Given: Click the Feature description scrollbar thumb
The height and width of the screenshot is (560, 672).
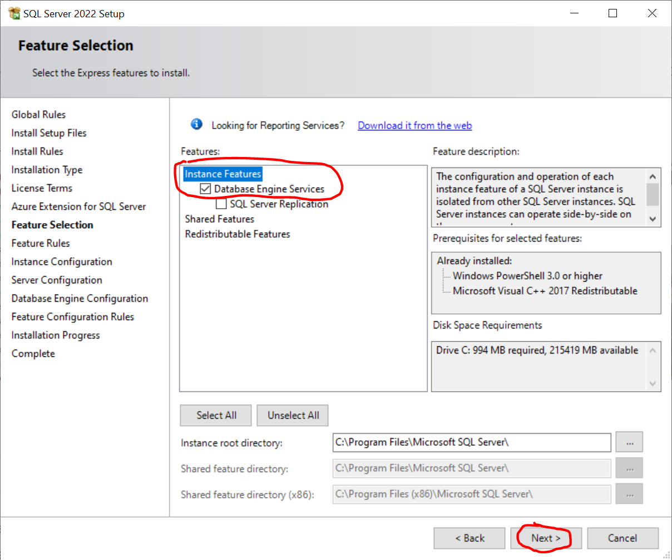Looking at the screenshot, I should (x=653, y=194).
